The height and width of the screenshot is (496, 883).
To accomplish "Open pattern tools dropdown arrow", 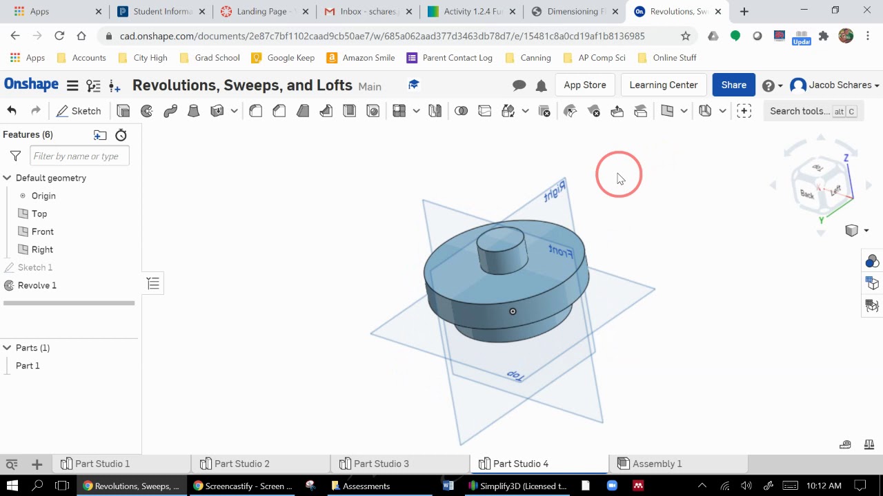I will (x=416, y=111).
